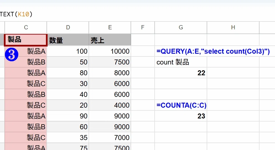
Task: Select sales 9000 in the quantity 60 row
Action: coord(110,127)
